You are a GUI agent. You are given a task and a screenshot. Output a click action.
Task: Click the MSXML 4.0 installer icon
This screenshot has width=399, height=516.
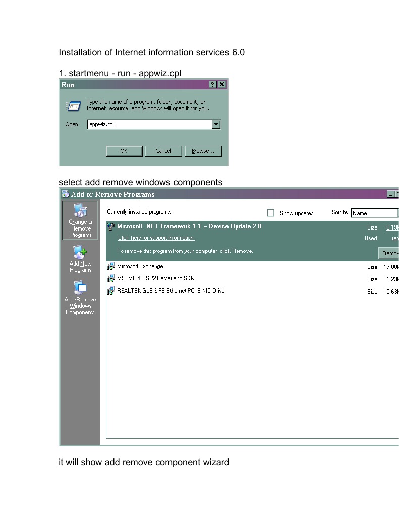point(111,278)
